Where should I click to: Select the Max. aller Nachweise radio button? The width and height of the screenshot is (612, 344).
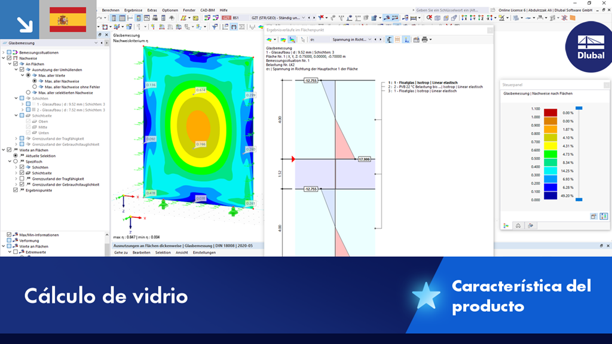click(x=34, y=81)
